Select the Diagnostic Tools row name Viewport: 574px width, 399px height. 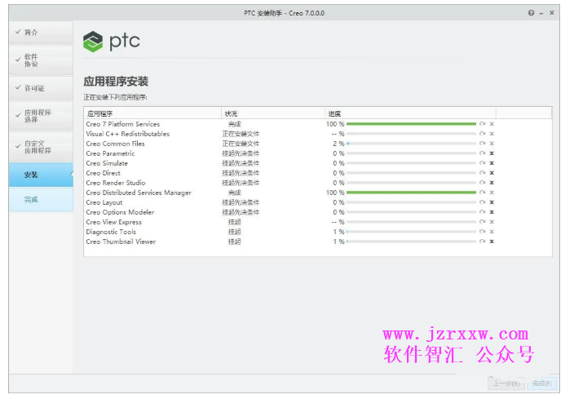click(111, 232)
